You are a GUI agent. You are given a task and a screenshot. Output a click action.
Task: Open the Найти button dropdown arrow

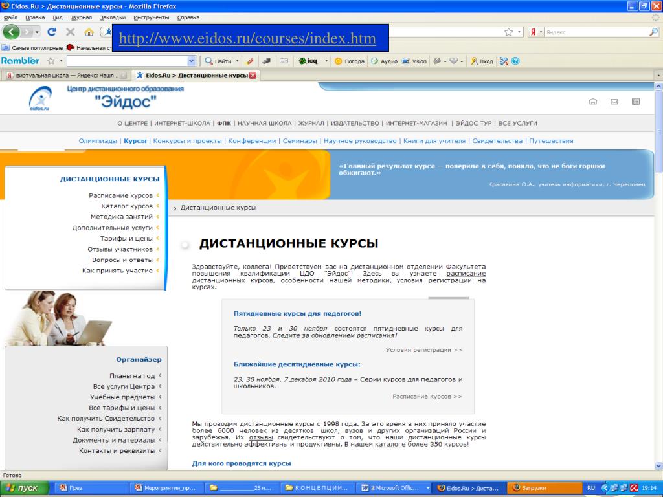tap(237, 61)
